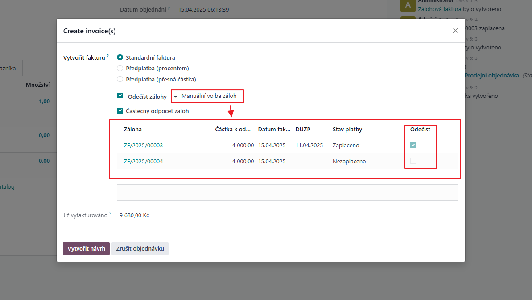The width and height of the screenshot is (532, 300).
Task: Toggle Odečíst checkbox for ZF/2025/00003
Action: 413,145
